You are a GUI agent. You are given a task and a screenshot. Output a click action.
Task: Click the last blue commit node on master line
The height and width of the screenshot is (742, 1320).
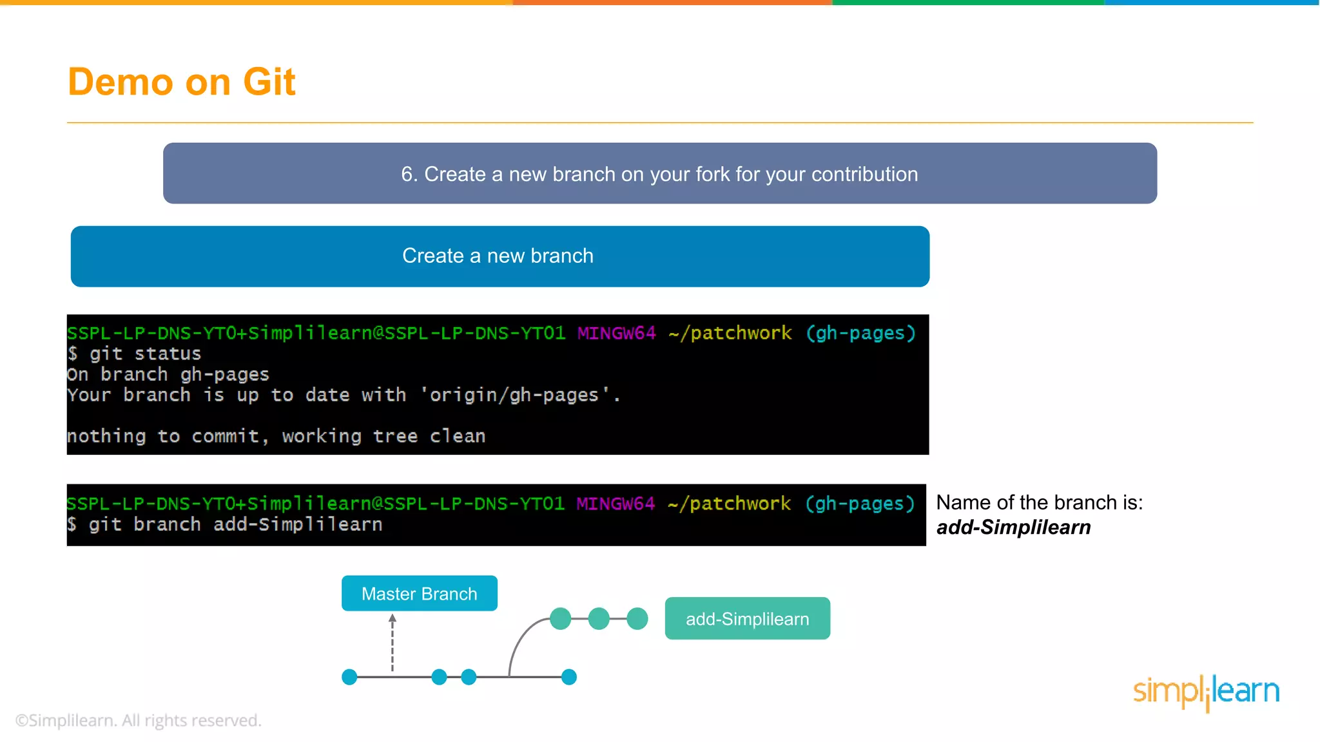[569, 677]
